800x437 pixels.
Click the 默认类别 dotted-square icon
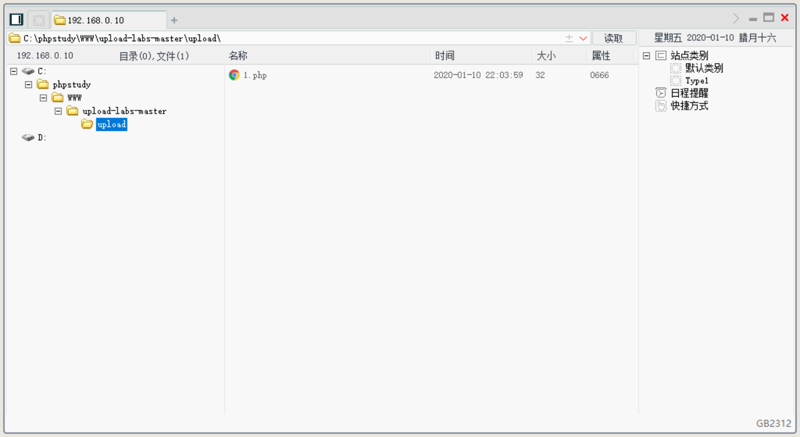pyautogui.click(x=676, y=68)
